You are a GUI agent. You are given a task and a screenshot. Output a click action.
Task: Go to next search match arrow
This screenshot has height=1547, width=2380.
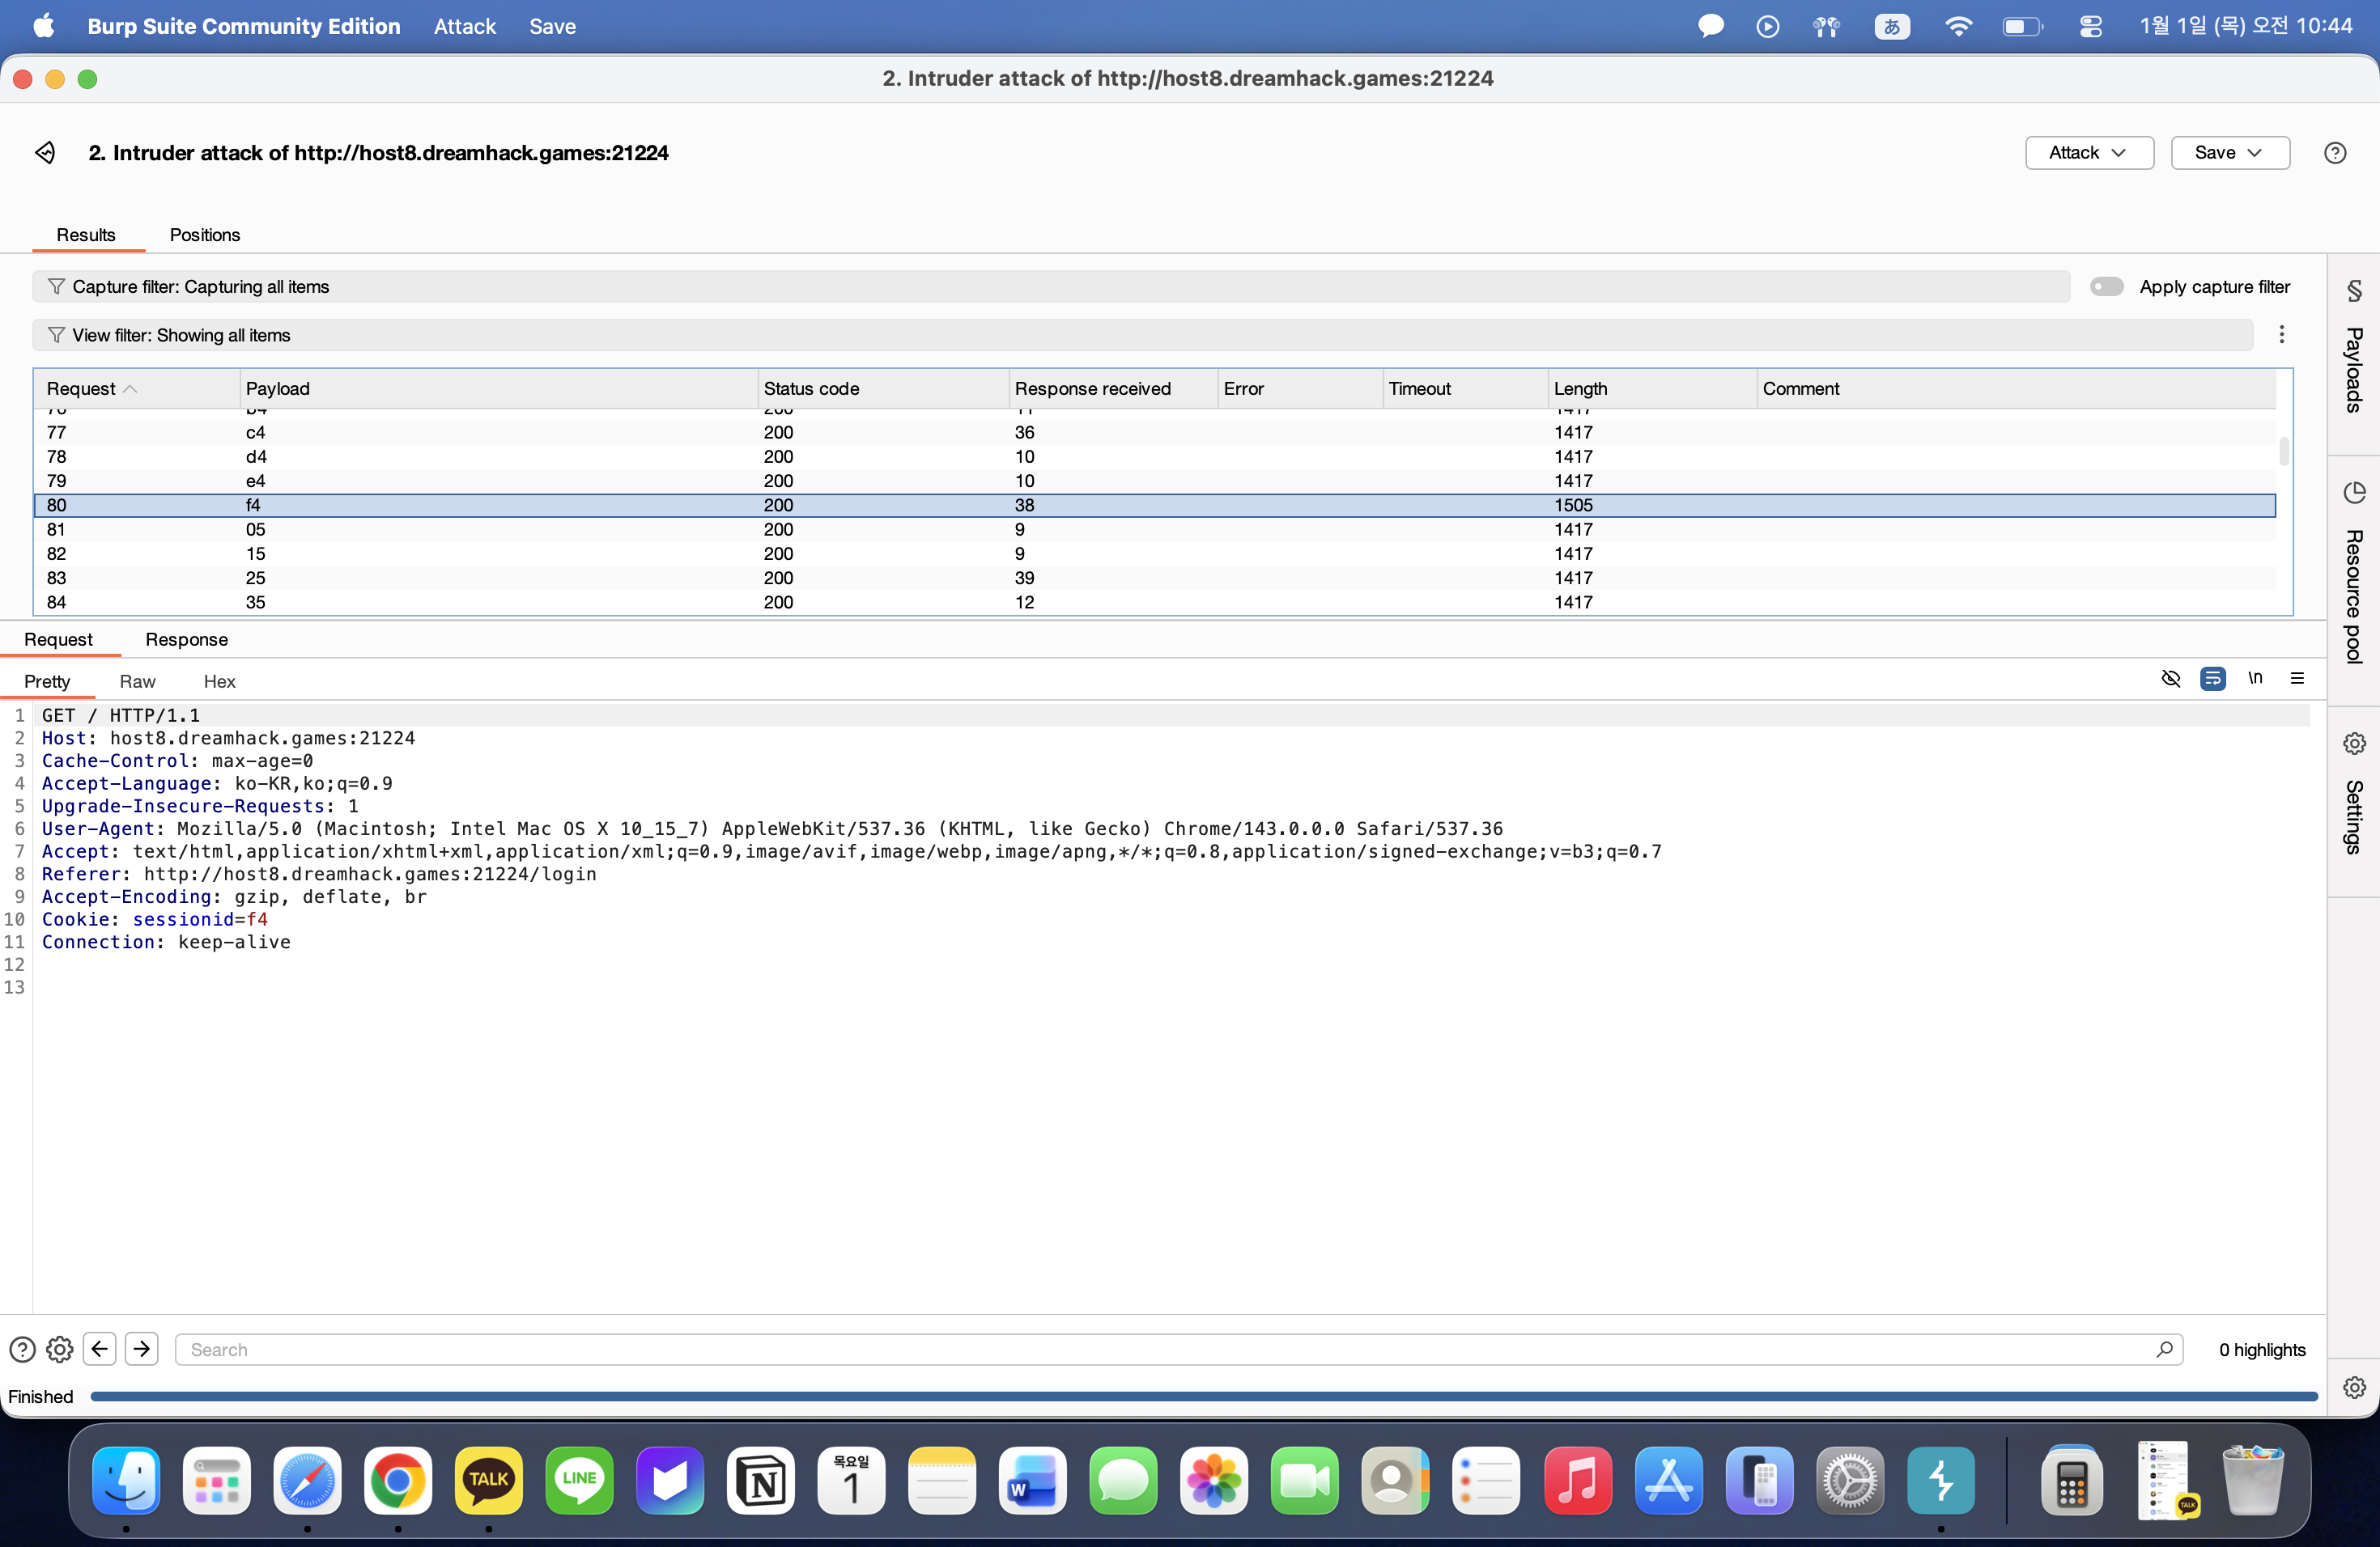[142, 1349]
